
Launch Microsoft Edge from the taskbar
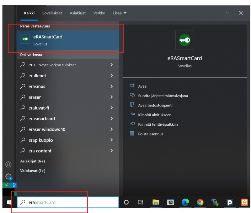pyautogui.click(x=185, y=203)
